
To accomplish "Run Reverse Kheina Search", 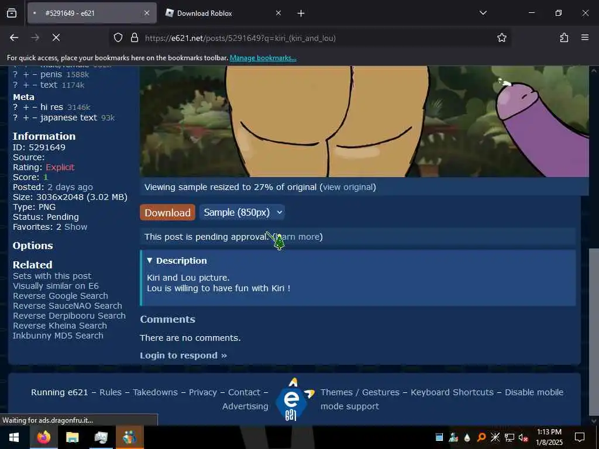I will [x=60, y=326].
